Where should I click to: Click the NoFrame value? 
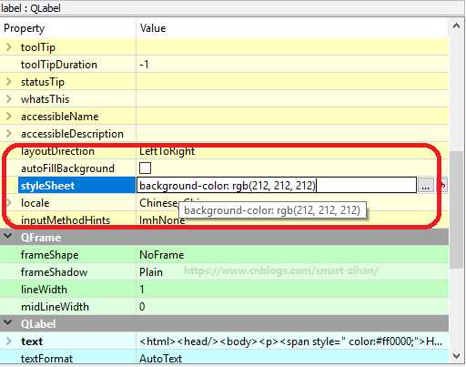click(x=162, y=255)
